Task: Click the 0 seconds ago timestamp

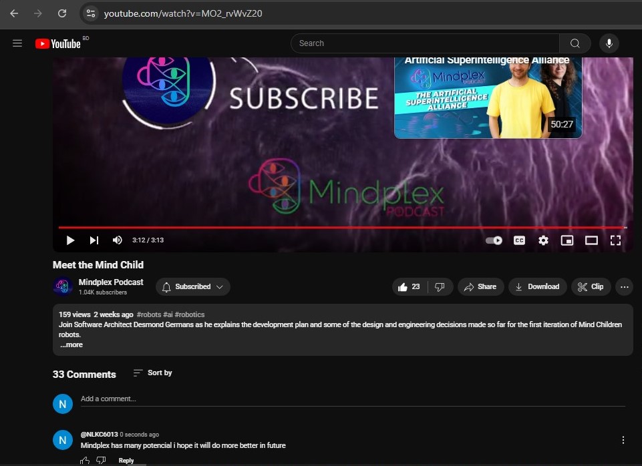Action: click(139, 435)
